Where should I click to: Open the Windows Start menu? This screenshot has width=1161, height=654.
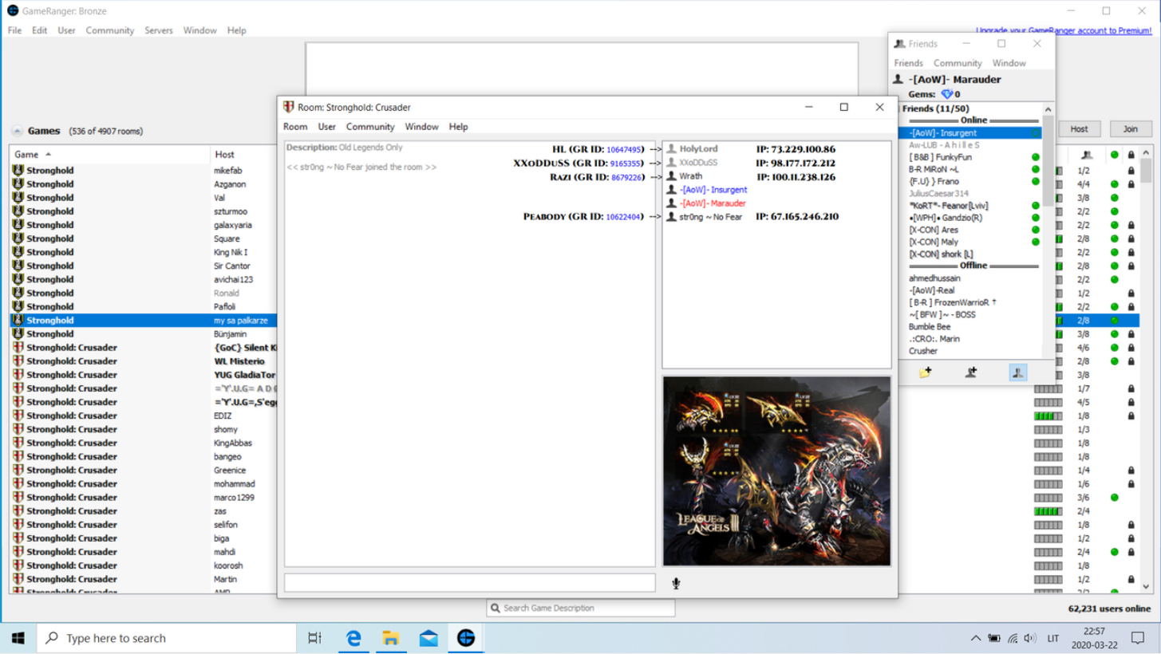click(18, 638)
